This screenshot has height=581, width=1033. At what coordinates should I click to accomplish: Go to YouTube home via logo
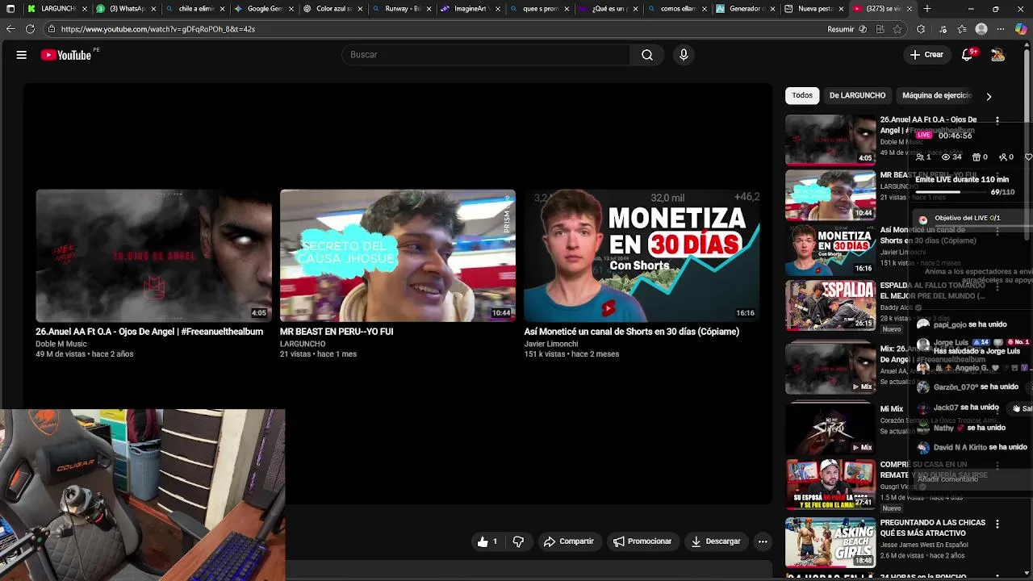(x=66, y=55)
